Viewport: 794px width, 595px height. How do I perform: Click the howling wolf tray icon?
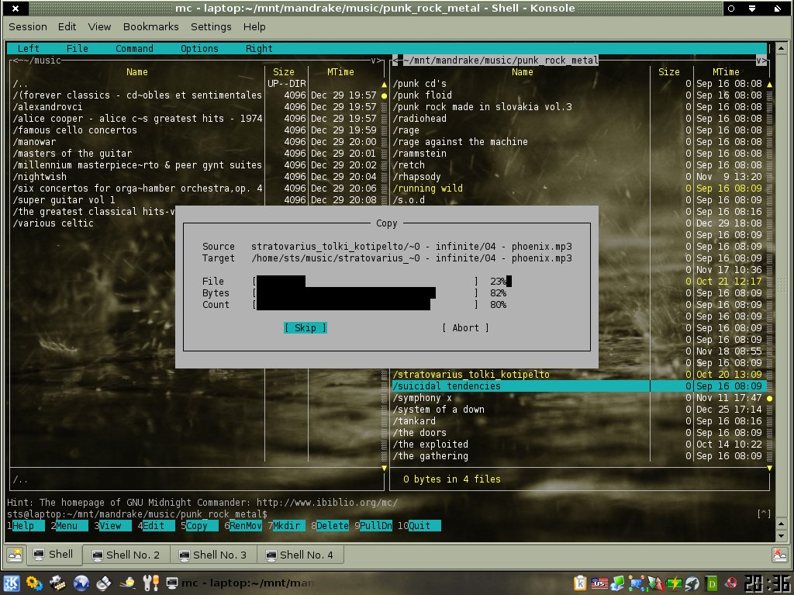tap(692, 584)
